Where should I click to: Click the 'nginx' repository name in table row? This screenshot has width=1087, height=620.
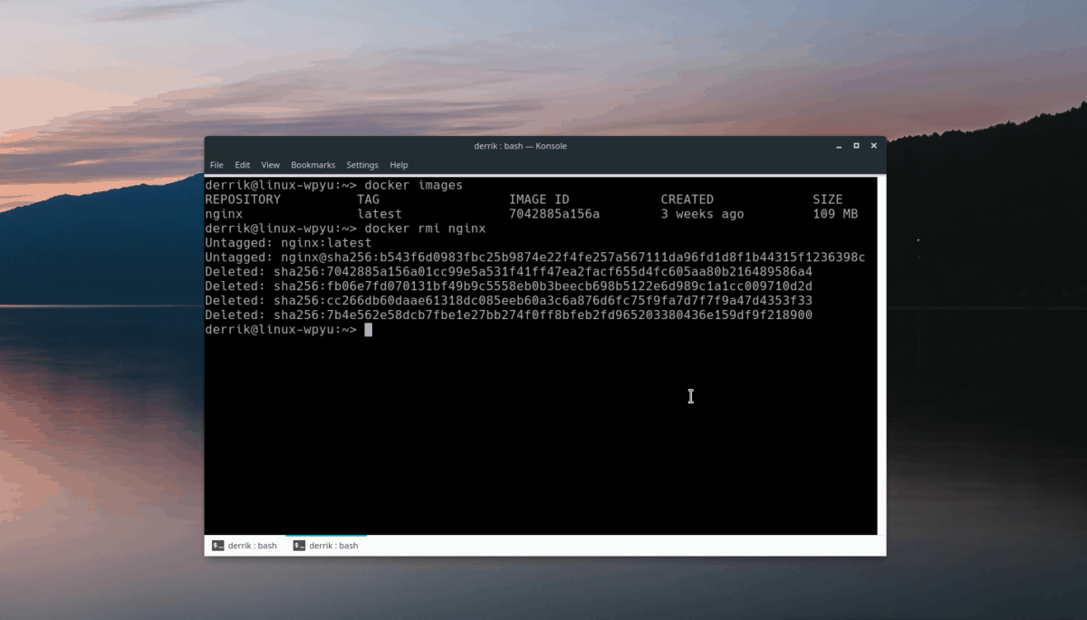tap(225, 214)
